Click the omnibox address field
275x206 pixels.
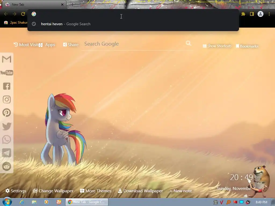[133, 14]
